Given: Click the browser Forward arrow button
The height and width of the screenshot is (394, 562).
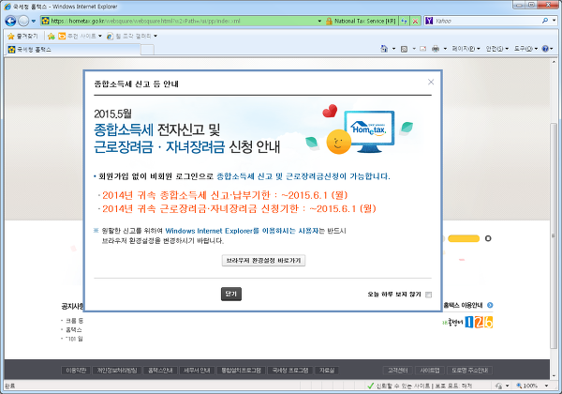Looking at the screenshot, I should click(23, 22).
